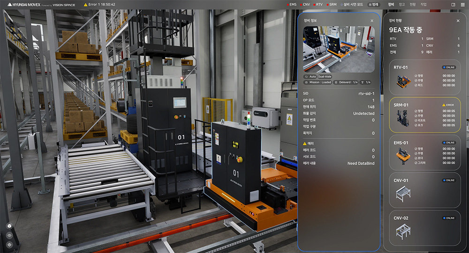
Task: Select the RTV-01 equipment thumbnail icon
Action: coord(403,81)
